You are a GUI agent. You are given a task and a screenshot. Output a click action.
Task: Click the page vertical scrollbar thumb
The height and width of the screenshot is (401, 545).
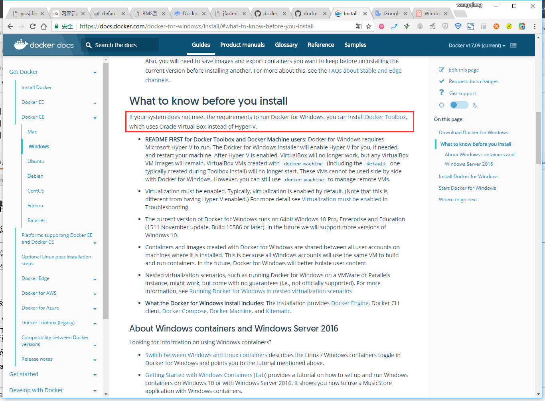(x=539, y=138)
